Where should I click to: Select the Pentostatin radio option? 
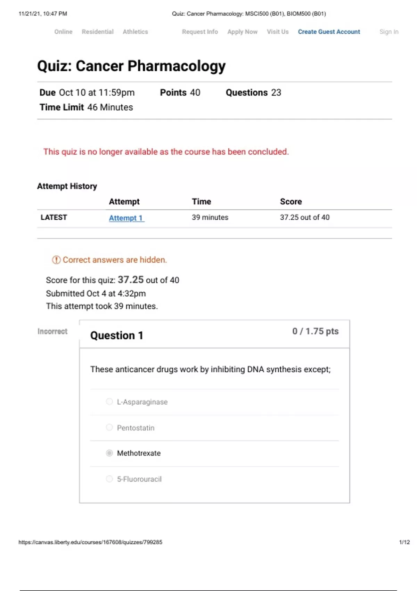[x=109, y=427]
